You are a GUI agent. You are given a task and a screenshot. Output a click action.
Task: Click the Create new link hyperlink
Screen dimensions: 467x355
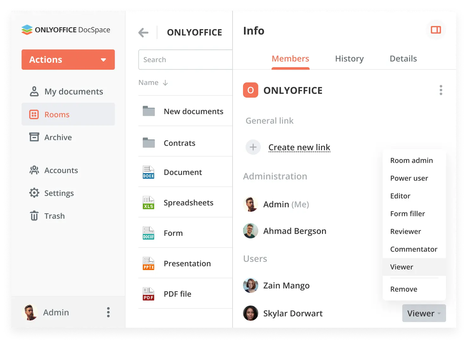coord(299,147)
